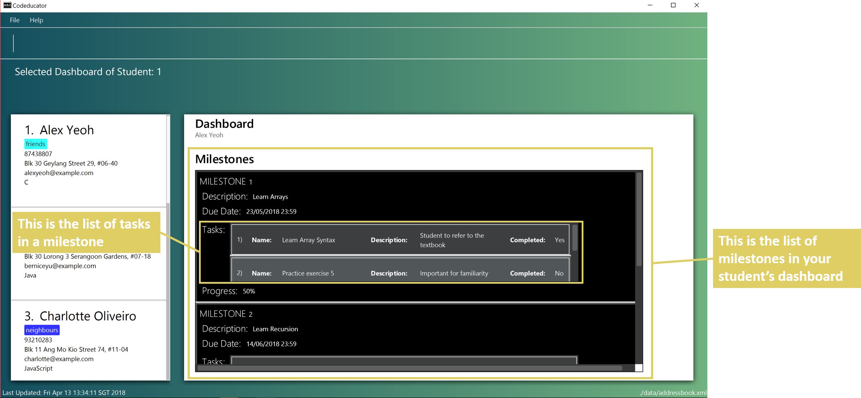The width and height of the screenshot is (861, 398).
Task: Click Completed Yes value of task 1
Action: click(x=559, y=240)
